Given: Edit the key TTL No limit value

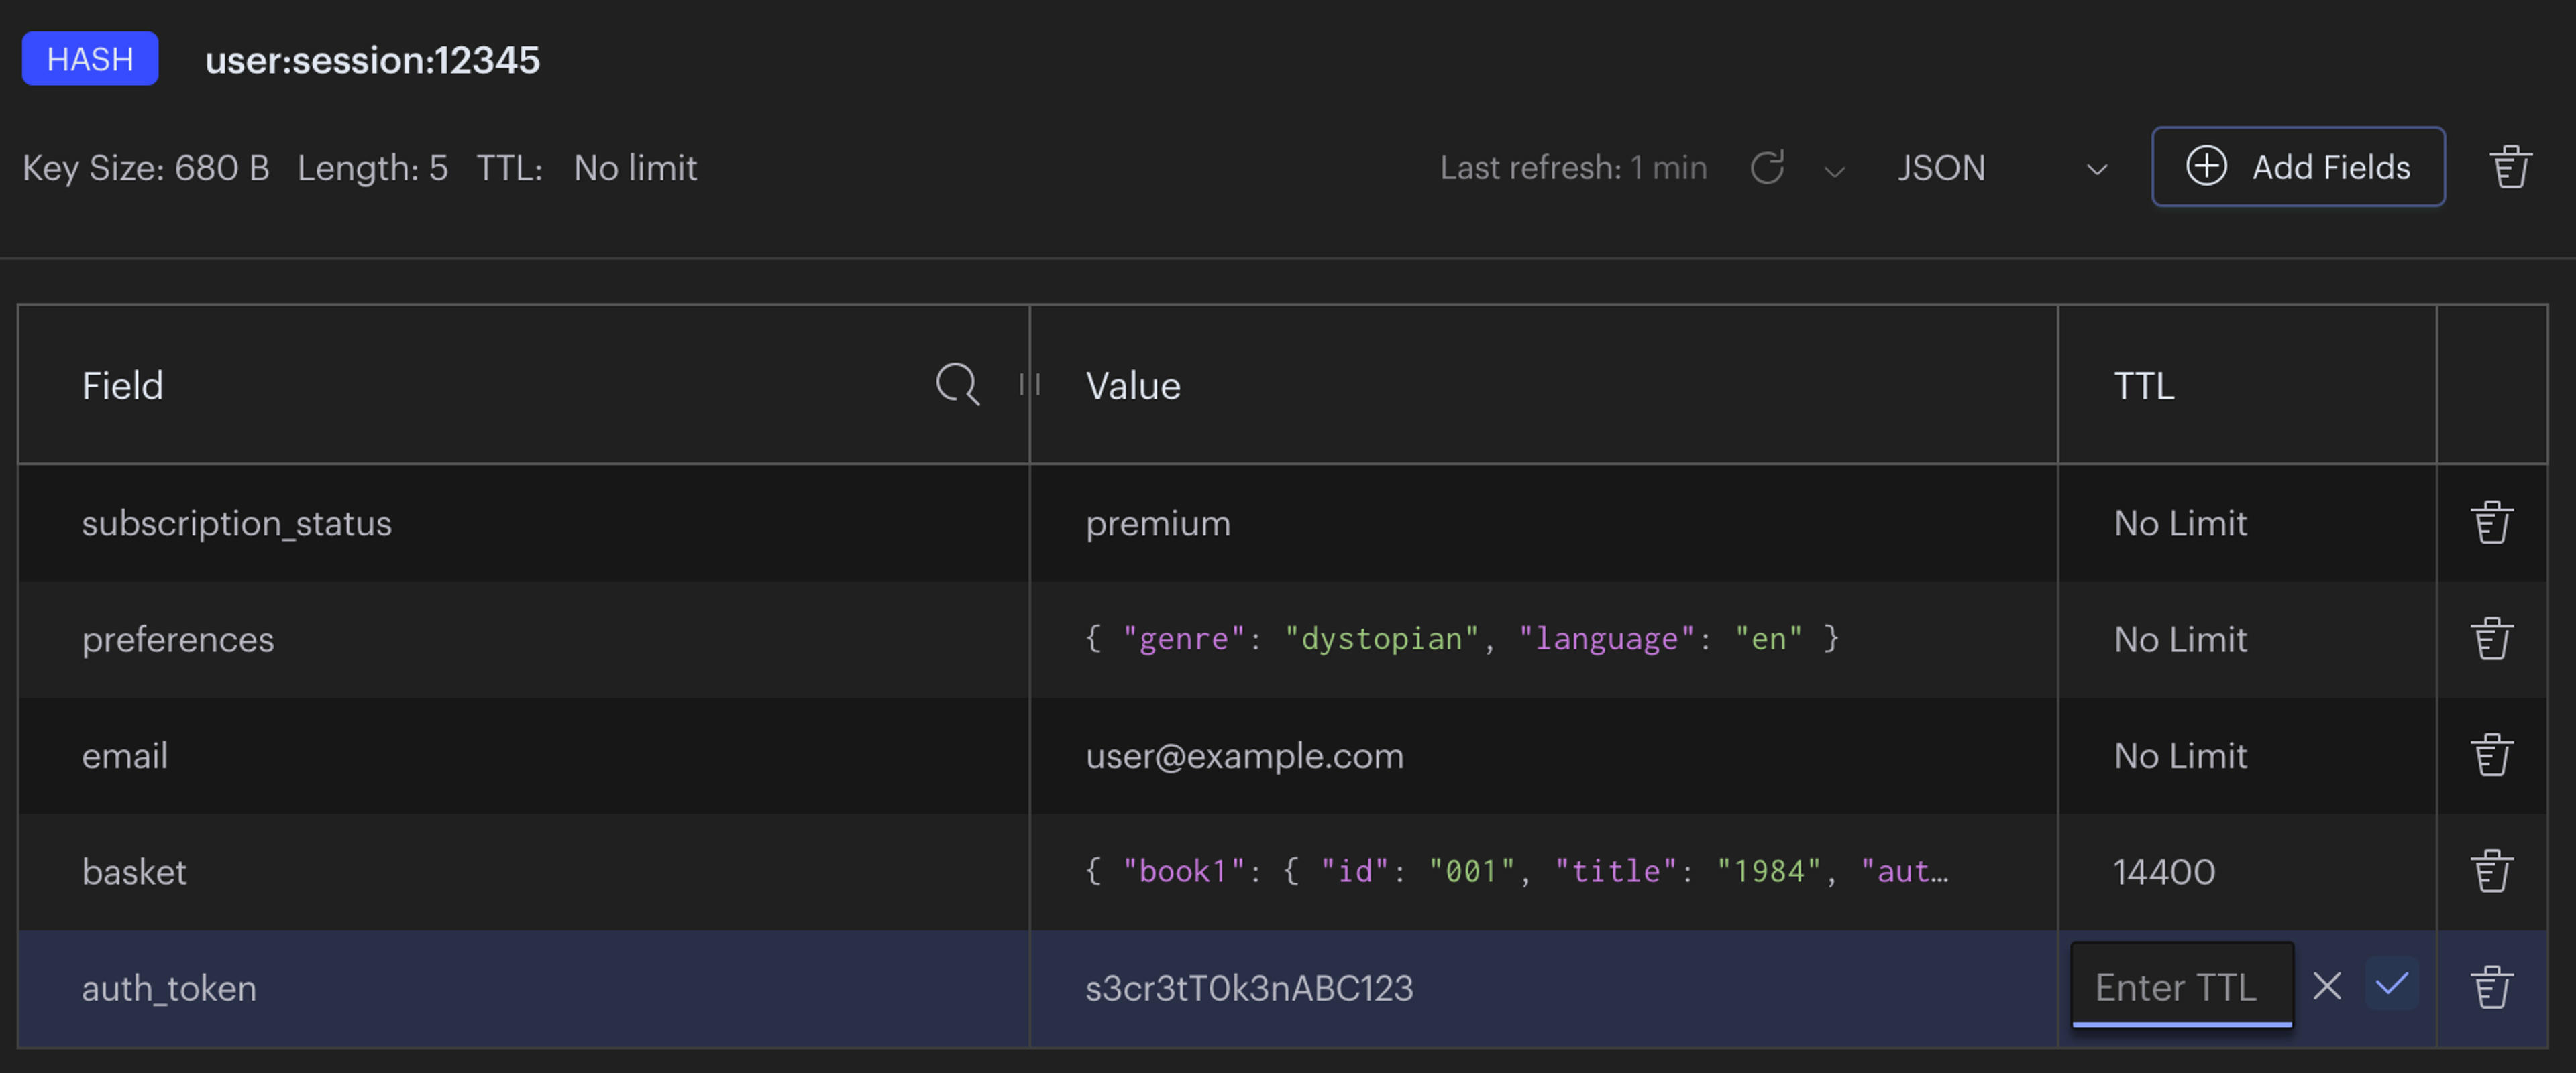Looking at the screenshot, I should (x=635, y=168).
